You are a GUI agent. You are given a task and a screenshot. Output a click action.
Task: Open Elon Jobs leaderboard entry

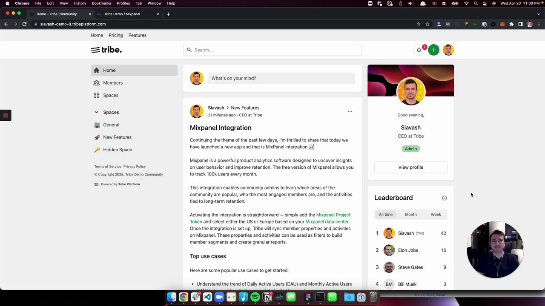pyautogui.click(x=411, y=250)
